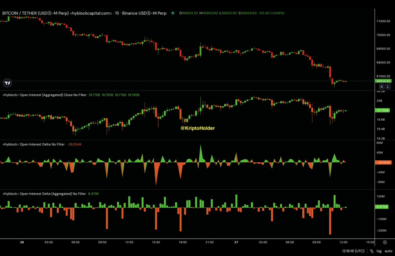
Task: Click the 71000.00 price axis label
Action: [383, 21]
